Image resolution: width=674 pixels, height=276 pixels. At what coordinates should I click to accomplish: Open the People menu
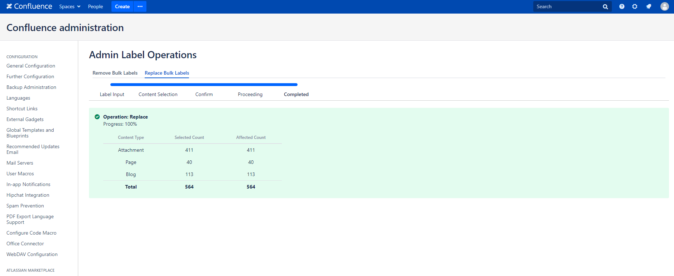(95, 6)
